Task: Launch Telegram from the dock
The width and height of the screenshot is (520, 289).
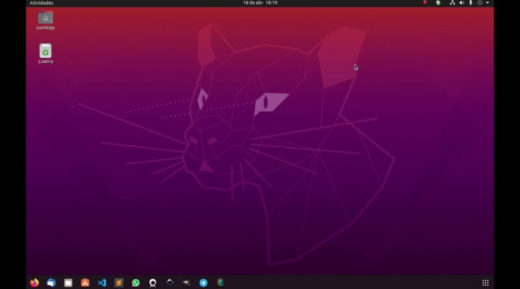Action: [203, 283]
